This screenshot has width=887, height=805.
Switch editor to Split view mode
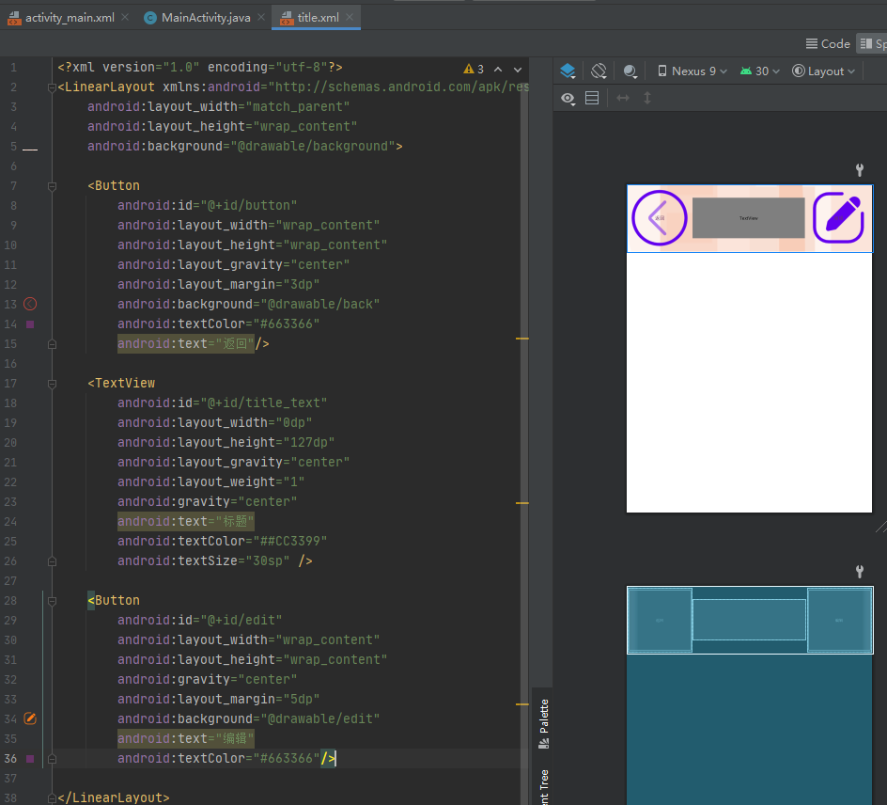click(x=872, y=43)
